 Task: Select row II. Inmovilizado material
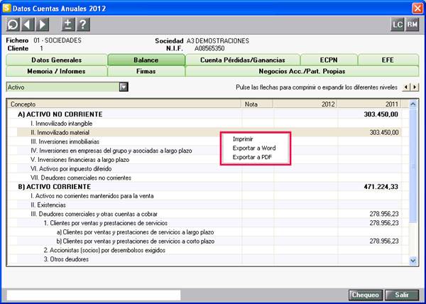[x=209, y=133]
